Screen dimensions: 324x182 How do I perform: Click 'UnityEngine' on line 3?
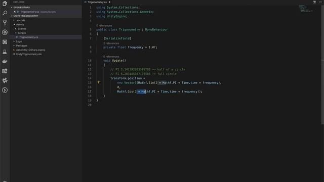(116, 16)
